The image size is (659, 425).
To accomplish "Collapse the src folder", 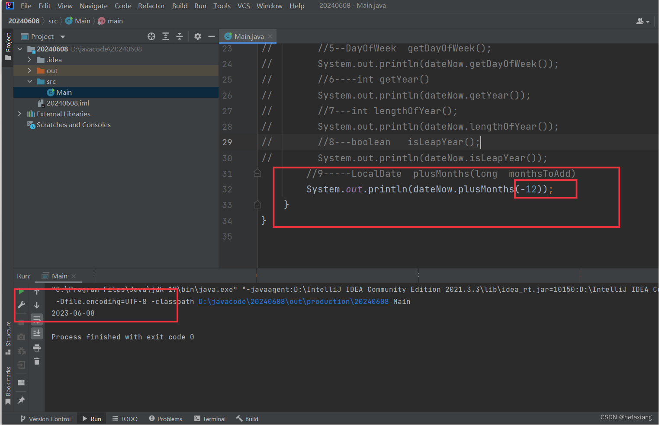I will (x=29, y=81).
